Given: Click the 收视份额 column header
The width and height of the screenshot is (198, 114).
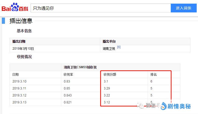Looking at the screenshot, I should click(110, 74).
